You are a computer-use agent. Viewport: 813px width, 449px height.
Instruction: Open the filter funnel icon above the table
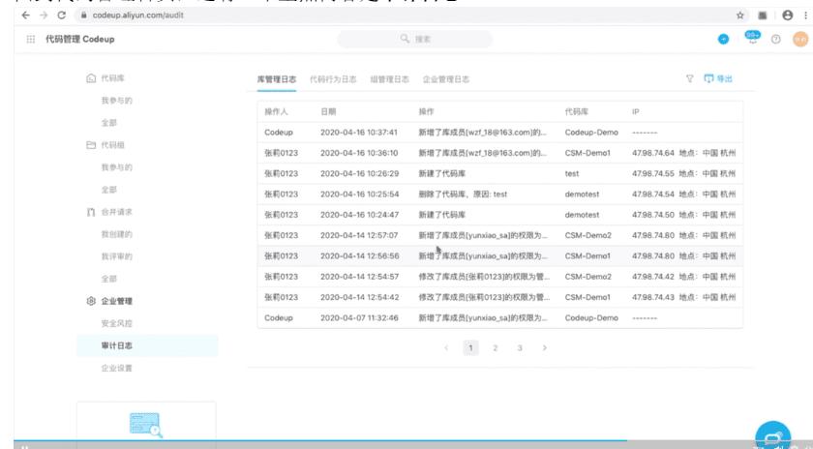pos(689,78)
